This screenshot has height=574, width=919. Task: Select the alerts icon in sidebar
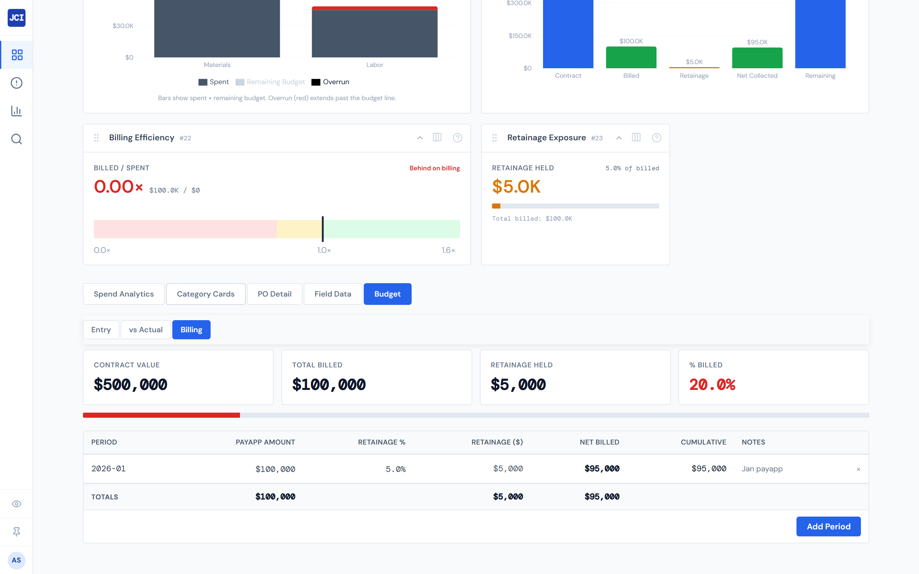tap(16, 83)
